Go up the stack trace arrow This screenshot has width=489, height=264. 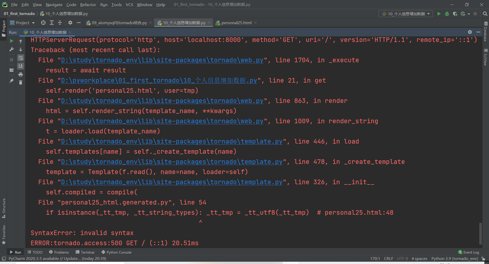pos(21,41)
